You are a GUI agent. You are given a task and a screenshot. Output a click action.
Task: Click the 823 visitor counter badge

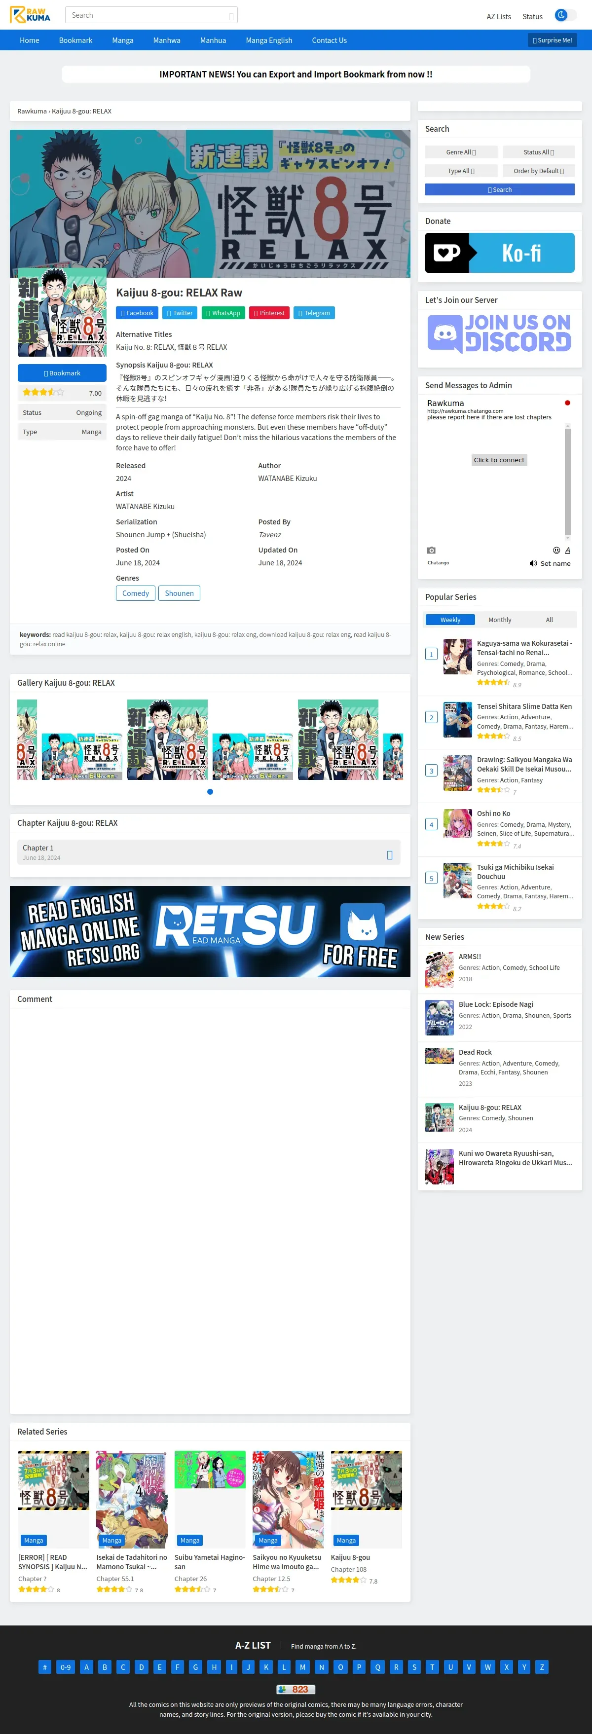coord(296,1689)
